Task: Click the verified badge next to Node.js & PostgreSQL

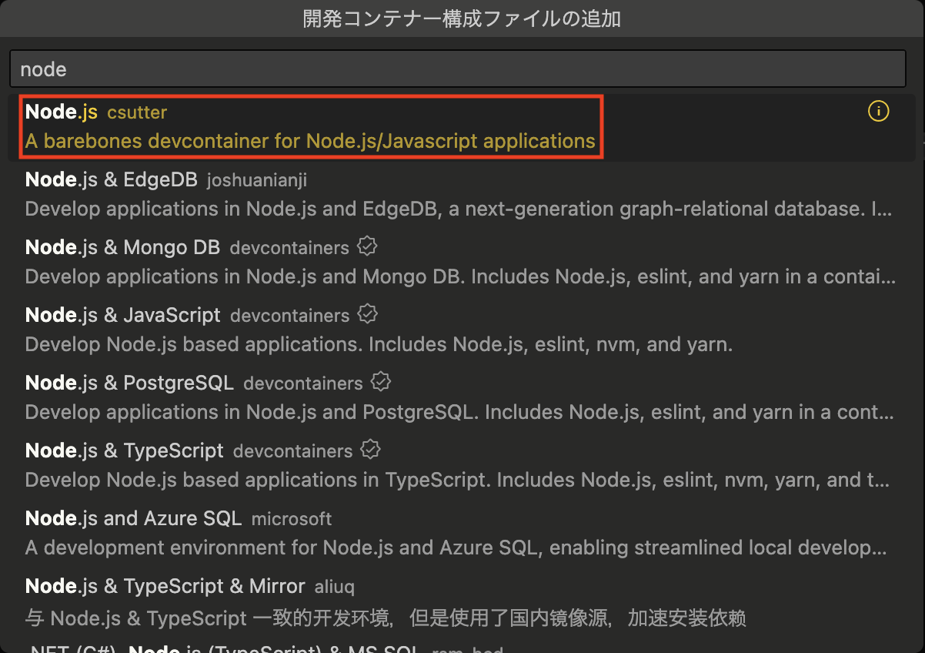Action: coord(381,381)
